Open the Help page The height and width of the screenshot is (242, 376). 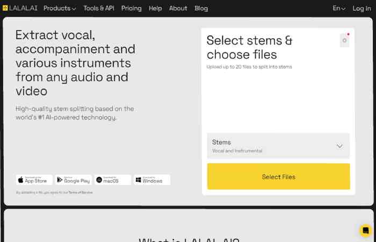(x=155, y=8)
